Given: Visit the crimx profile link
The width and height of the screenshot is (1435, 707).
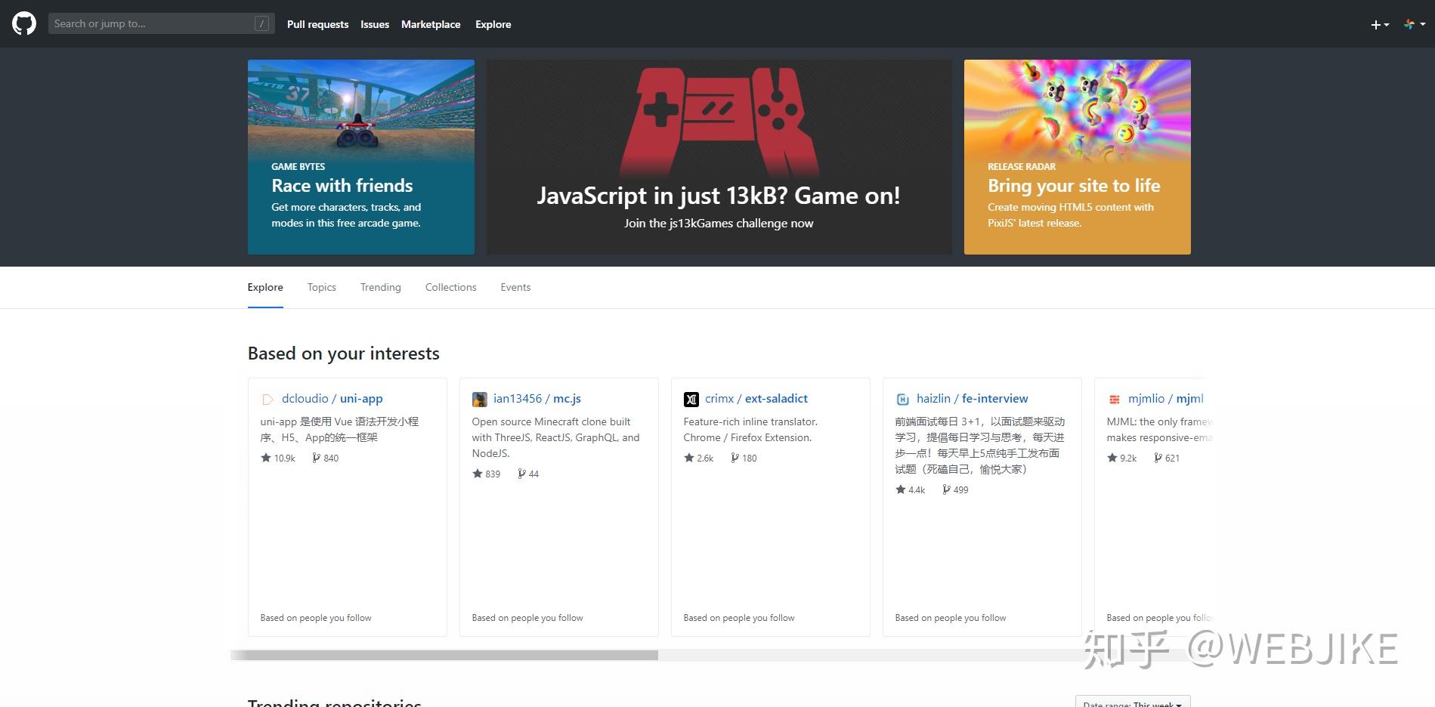Looking at the screenshot, I should pos(719,398).
